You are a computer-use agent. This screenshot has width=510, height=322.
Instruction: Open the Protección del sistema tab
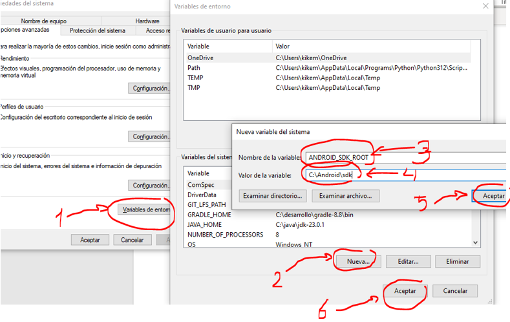pos(98,30)
